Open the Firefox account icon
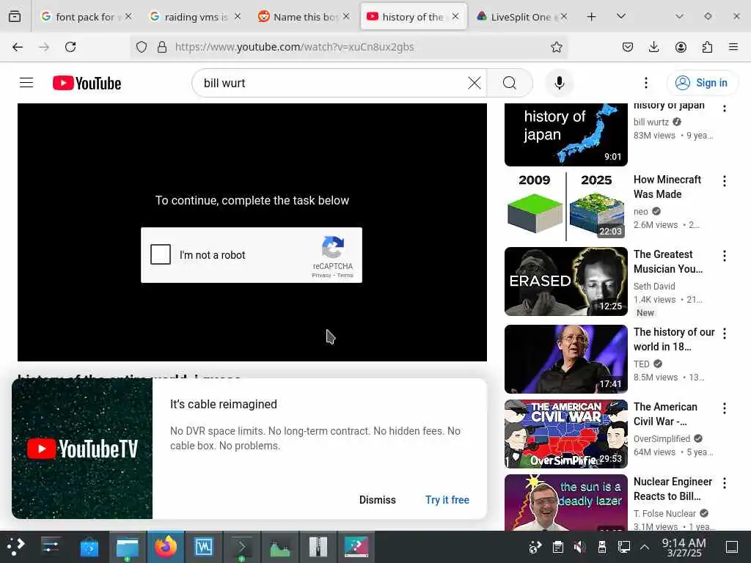Image resolution: width=751 pixels, height=563 pixels. point(681,47)
